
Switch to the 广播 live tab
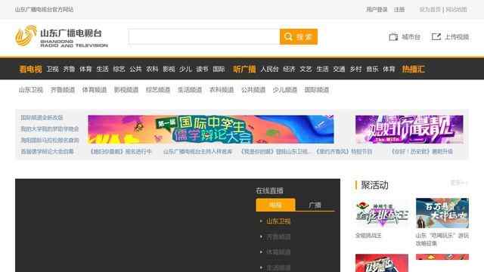click(315, 205)
